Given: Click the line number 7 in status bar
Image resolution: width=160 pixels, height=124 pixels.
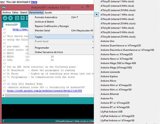Looking at the screenshot, I should 3,121.
